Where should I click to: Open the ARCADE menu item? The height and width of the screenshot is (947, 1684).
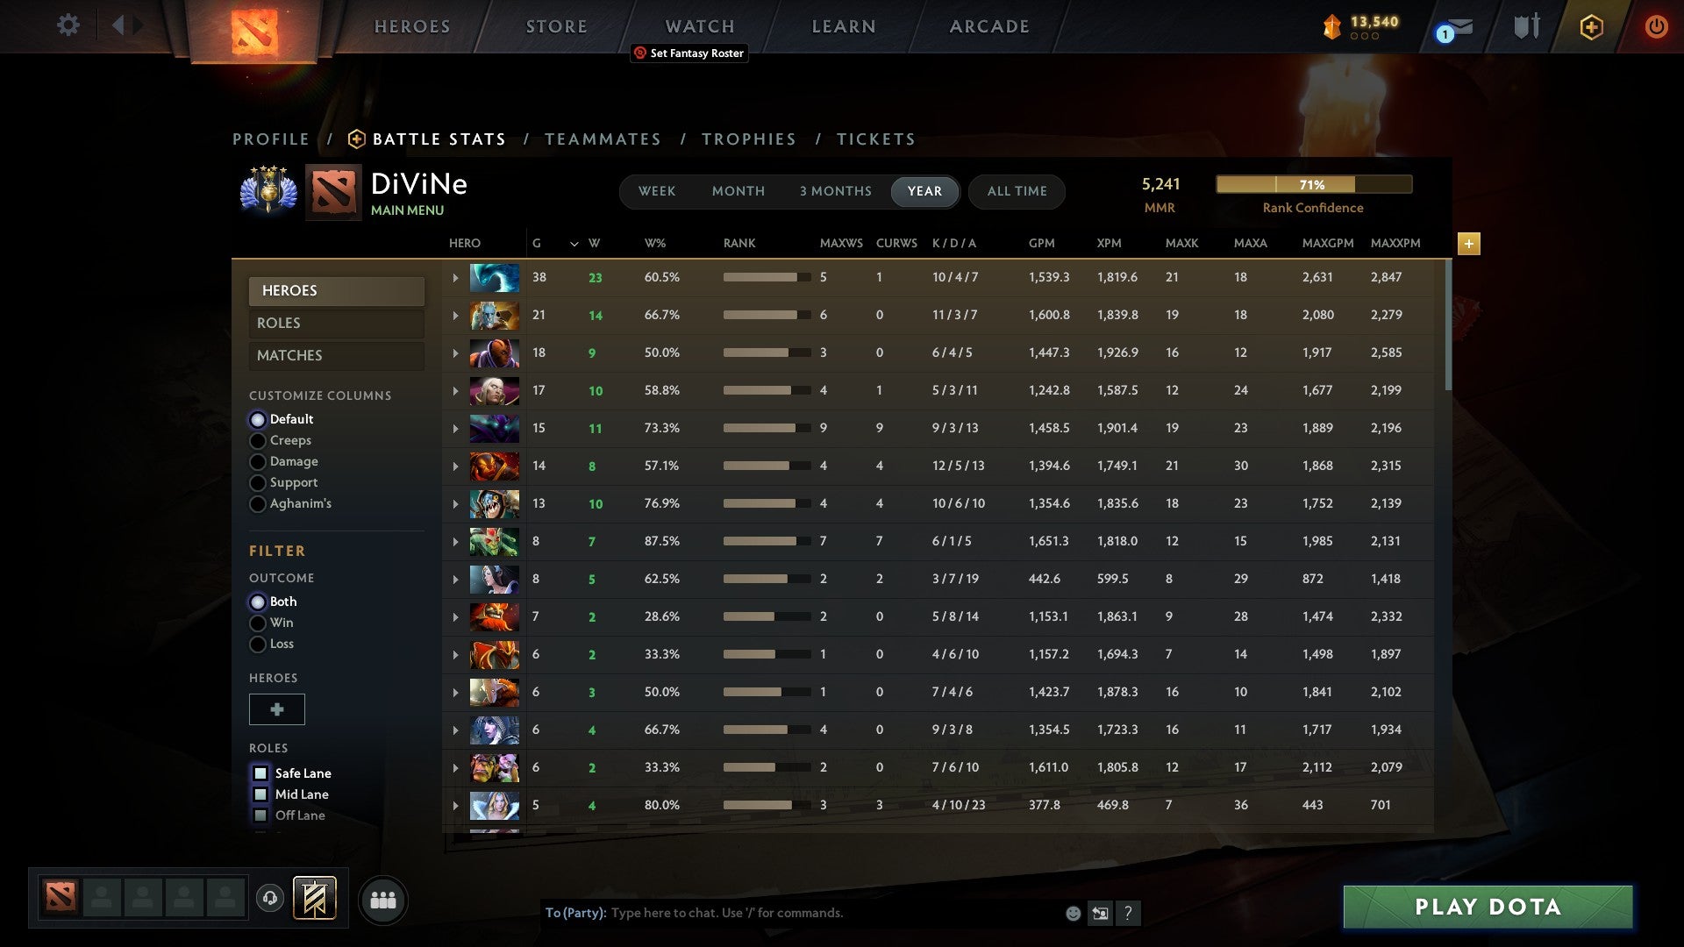click(988, 25)
